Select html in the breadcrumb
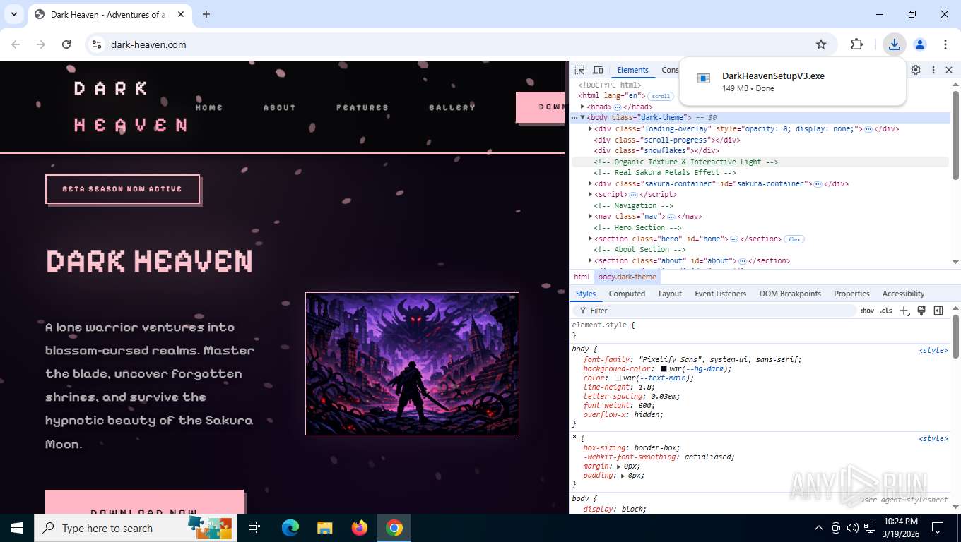961x542 pixels. coord(582,277)
